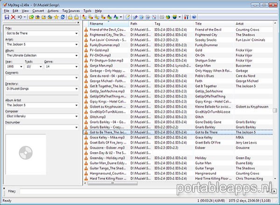This screenshot has height=205, width=280.
Task: Expand the Album Artist dropdown
Action: tap(76, 106)
